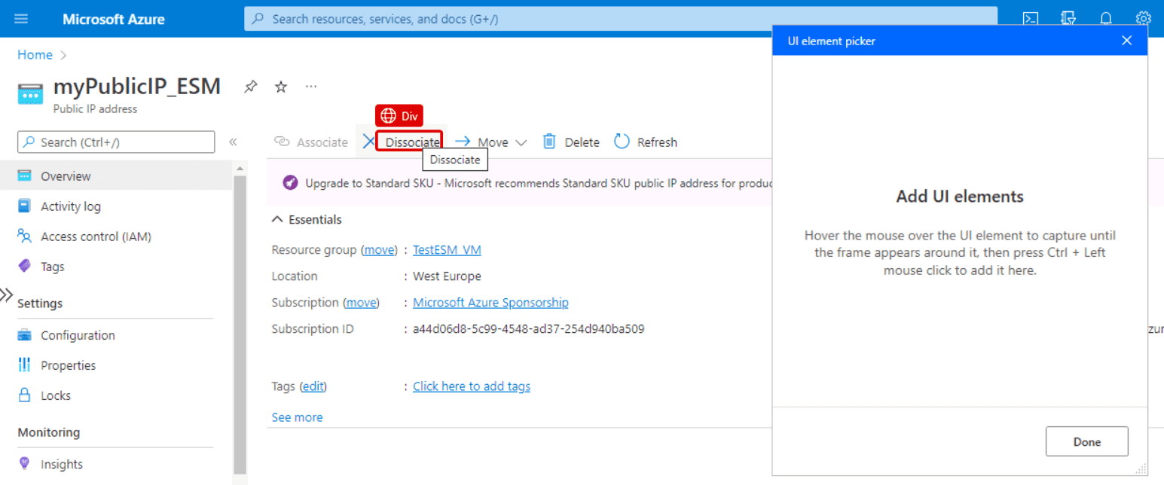The width and height of the screenshot is (1164, 485).
Task: Mark myPublicIP_ESM as favorite with star
Action: pyautogui.click(x=281, y=87)
